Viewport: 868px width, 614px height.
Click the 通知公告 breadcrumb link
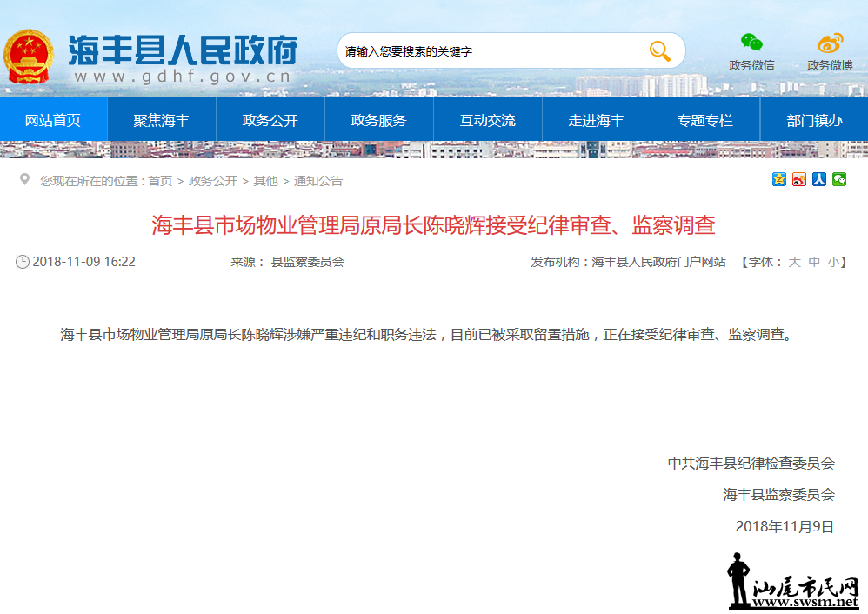coord(318,181)
